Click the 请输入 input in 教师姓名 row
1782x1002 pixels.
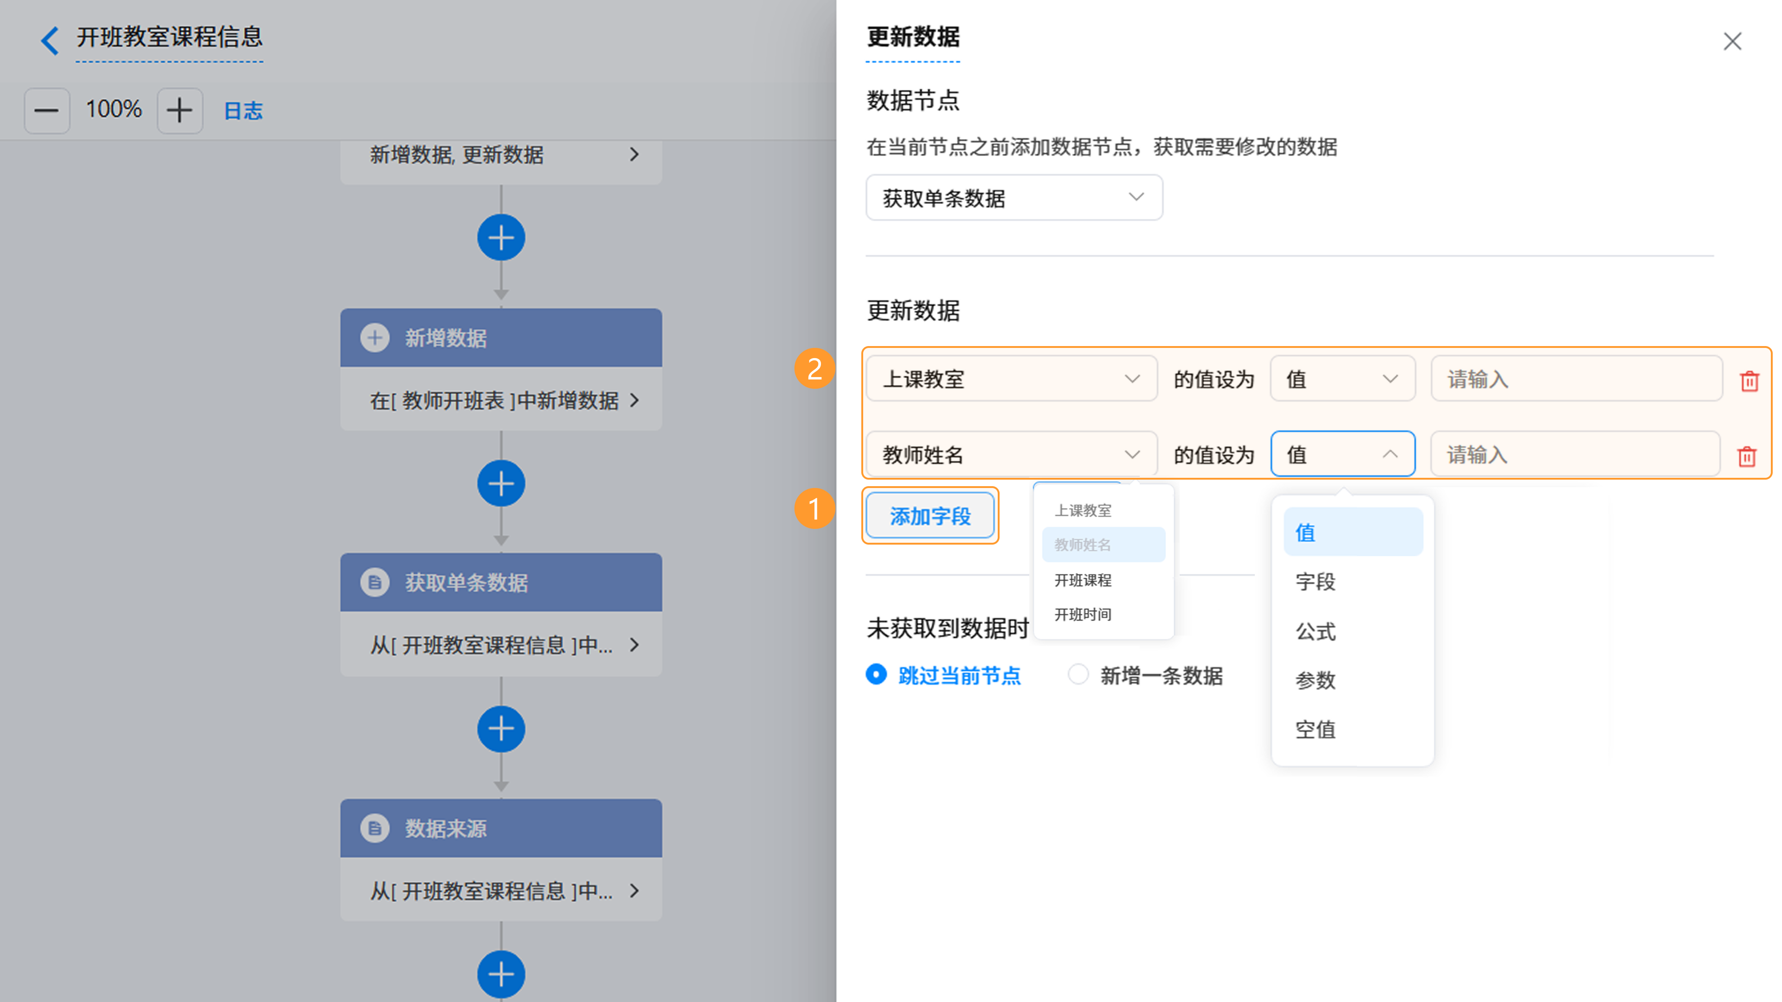[x=1575, y=454]
